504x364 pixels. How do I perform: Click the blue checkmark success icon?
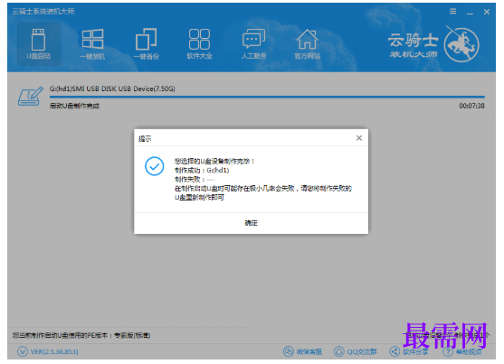[x=155, y=166]
